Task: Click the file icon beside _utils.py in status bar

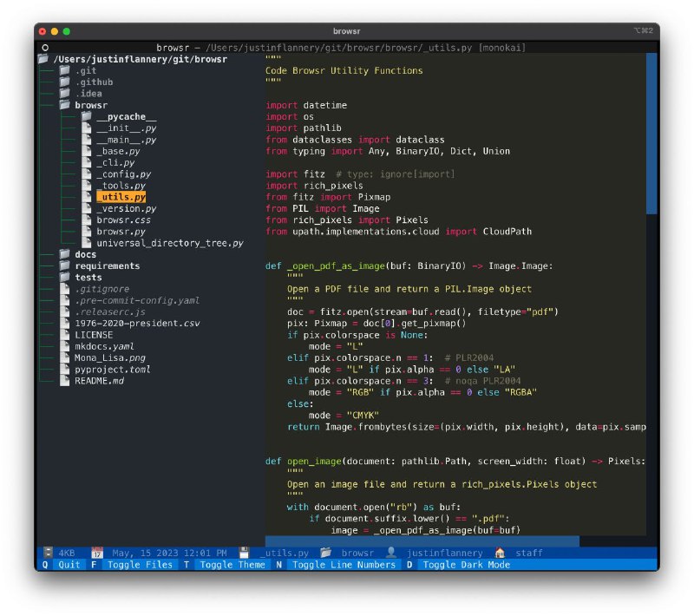Action: click(x=245, y=553)
